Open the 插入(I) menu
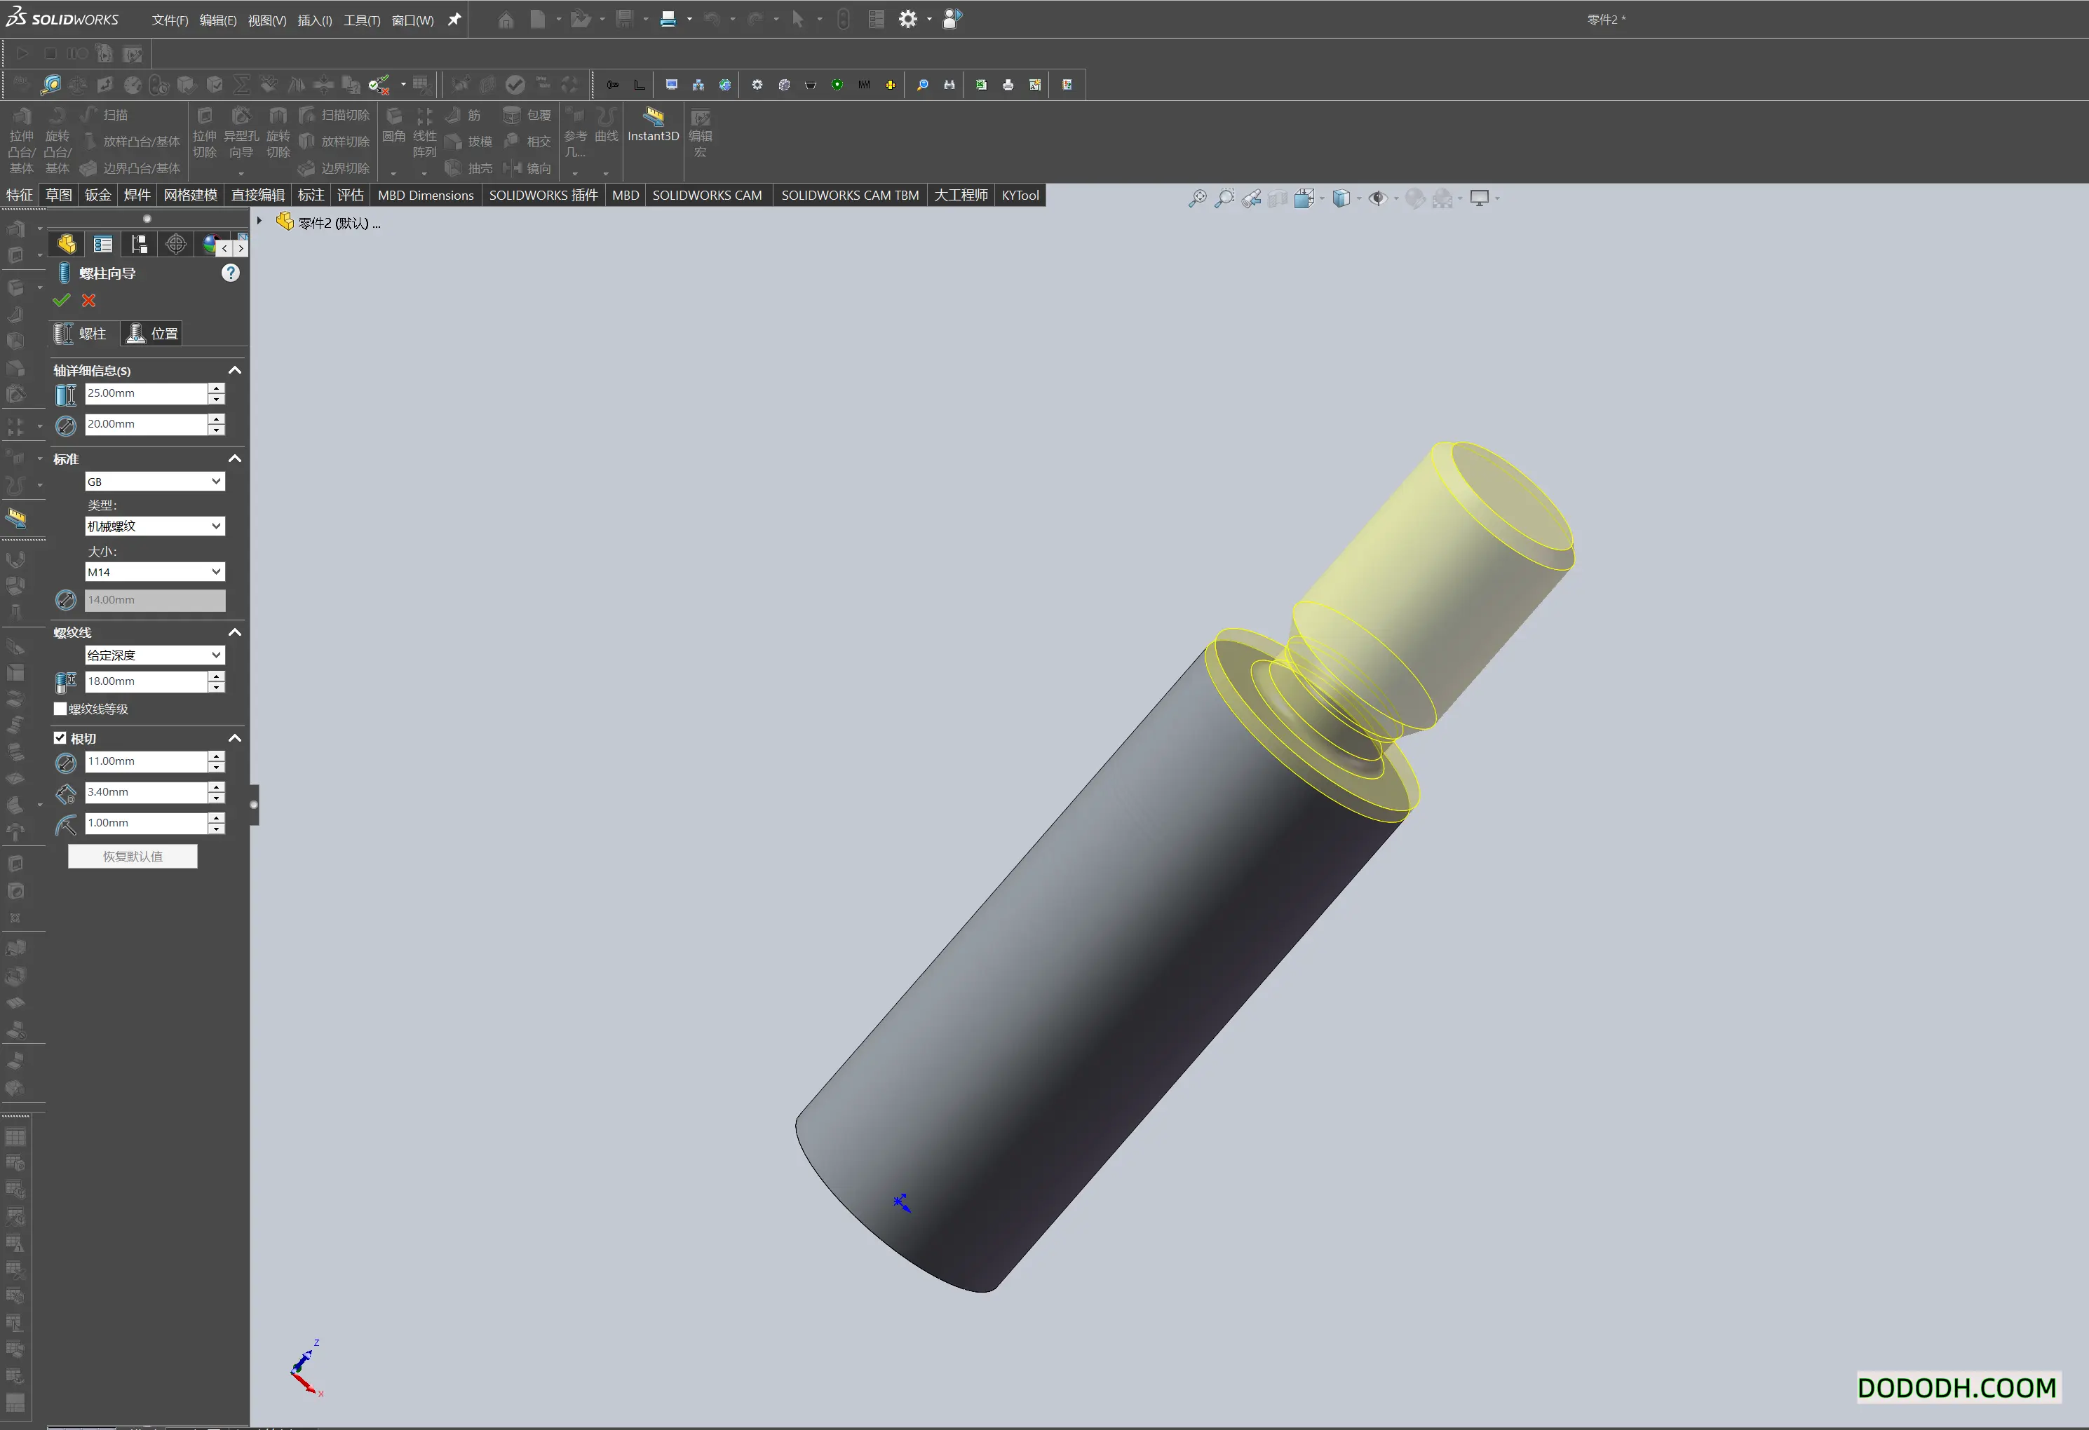This screenshot has width=2089, height=1430. (x=315, y=20)
